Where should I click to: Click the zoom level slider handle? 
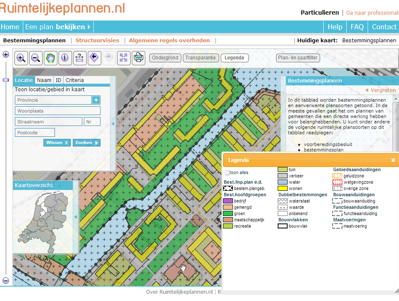[6, 80]
